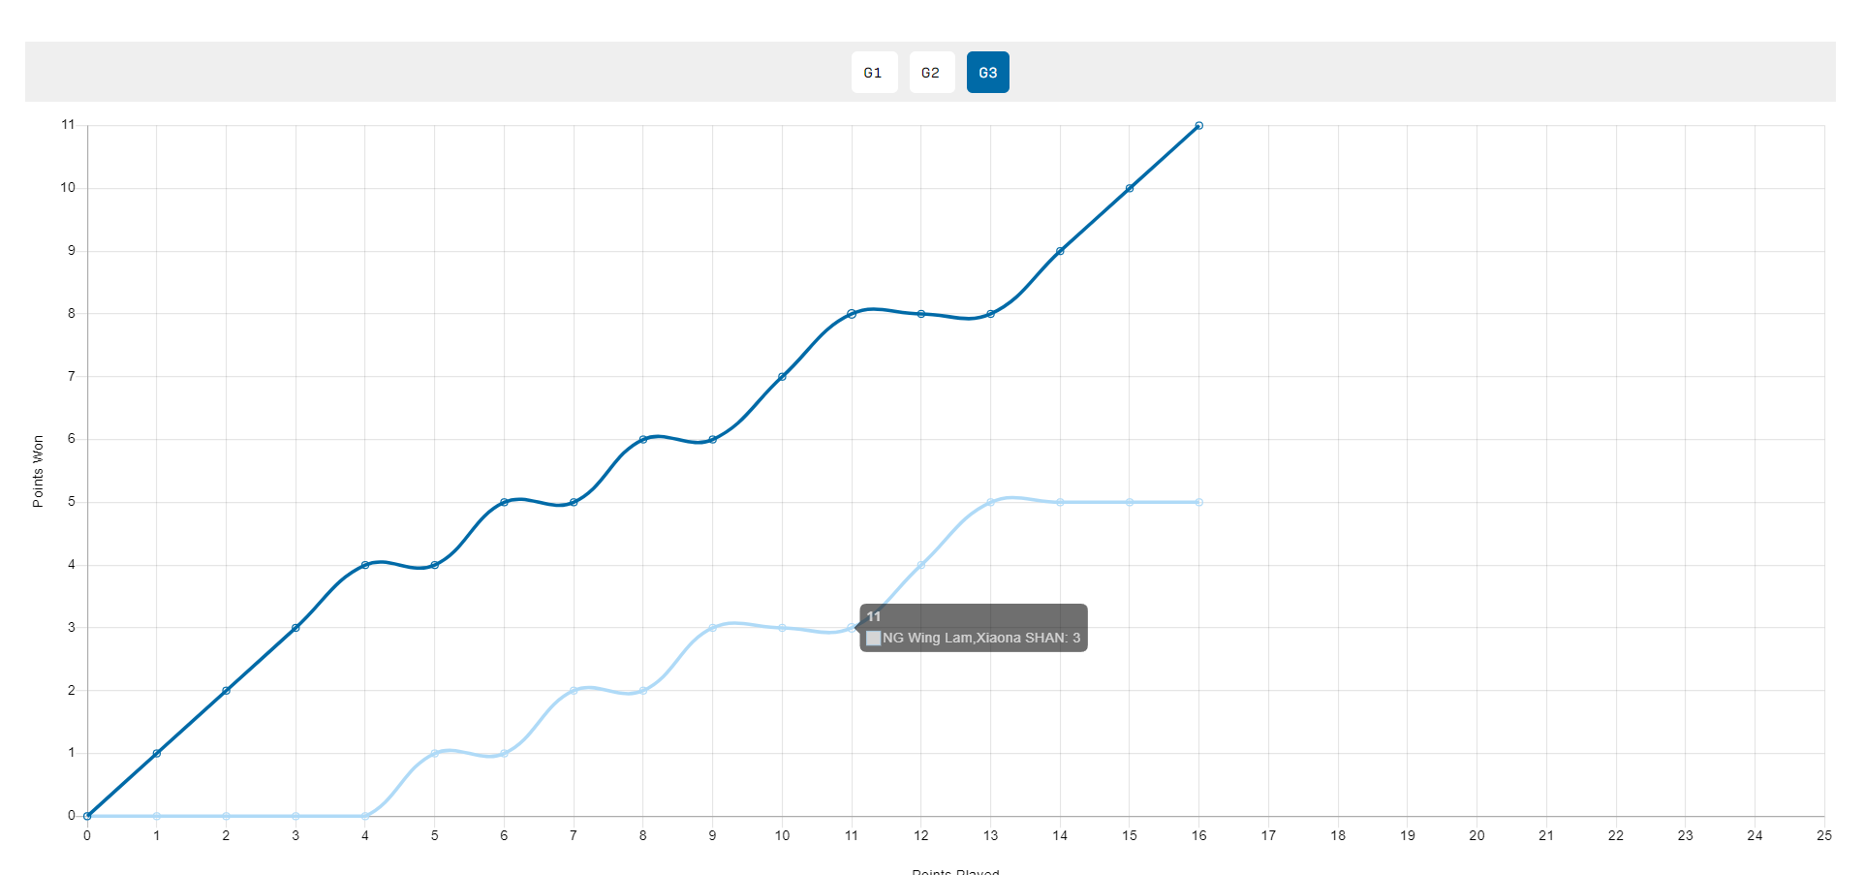Click the tooltip text 'NG Wing Lam,Xiaona SHAN: 3'
This screenshot has height=875, width=1864.
tap(980, 638)
